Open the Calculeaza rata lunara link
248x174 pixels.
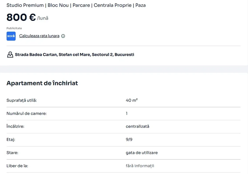tap(39, 36)
